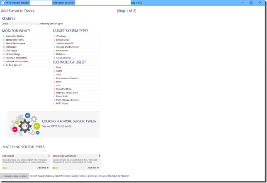Click LOOKING FOR MORE SENSOR TYPES heading
The height and width of the screenshot is (183, 267).
[69, 121]
